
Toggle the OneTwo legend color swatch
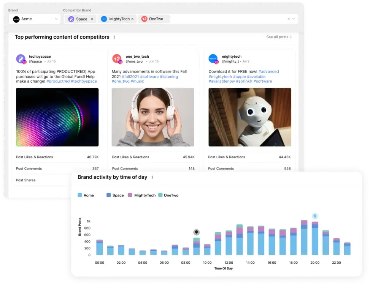(x=160, y=195)
